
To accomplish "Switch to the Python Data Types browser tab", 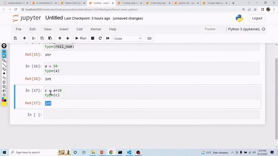I will coord(73,3).
